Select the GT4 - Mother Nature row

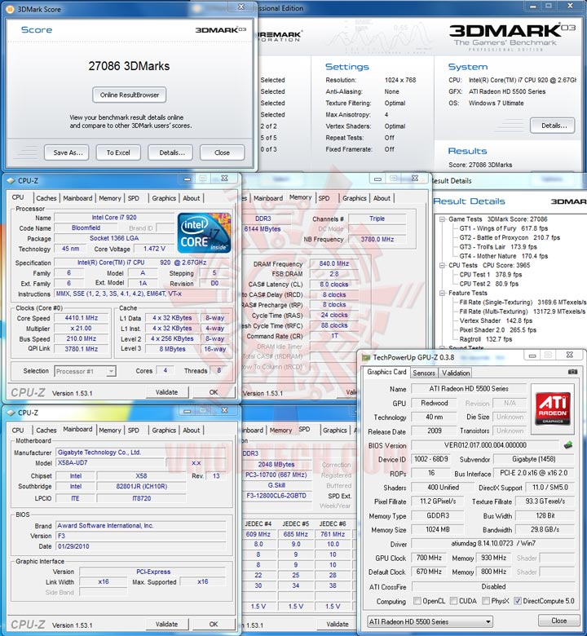503,256
